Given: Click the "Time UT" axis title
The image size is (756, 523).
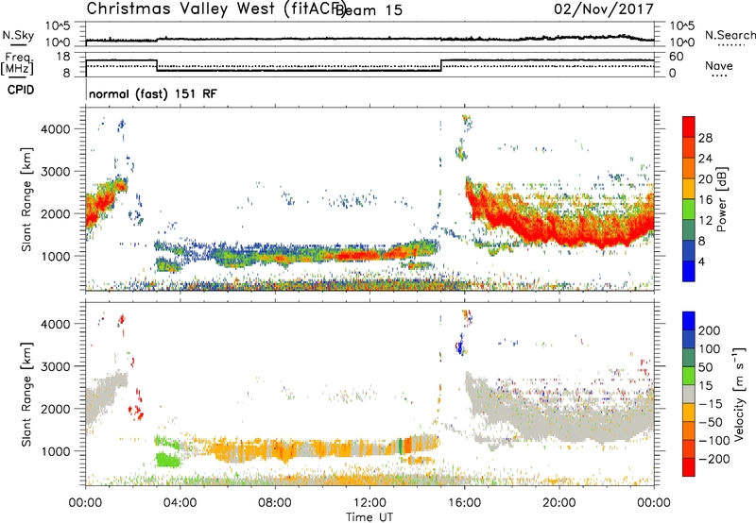Looking at the screenshot, I should click(x=369, y=516).
